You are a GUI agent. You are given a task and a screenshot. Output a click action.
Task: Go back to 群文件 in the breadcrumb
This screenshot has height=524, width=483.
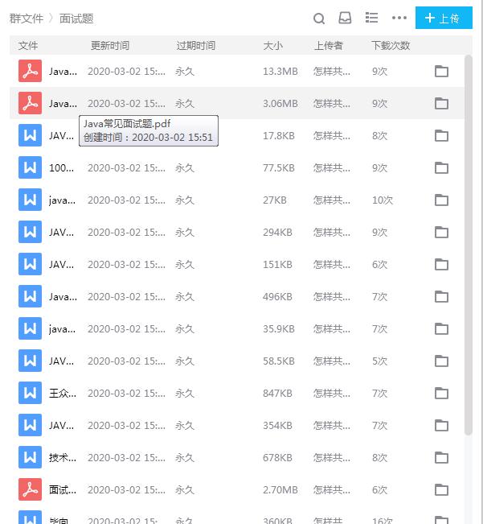(26, 19)
